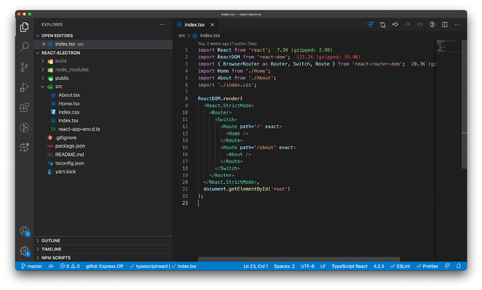Image resolution: width=482 pixels, height=290 pixels.
Task: Toggle githd Express Off in status bar
Action: click(105, 266)
